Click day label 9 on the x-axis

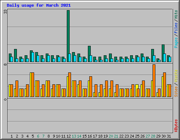pos(54,136)
